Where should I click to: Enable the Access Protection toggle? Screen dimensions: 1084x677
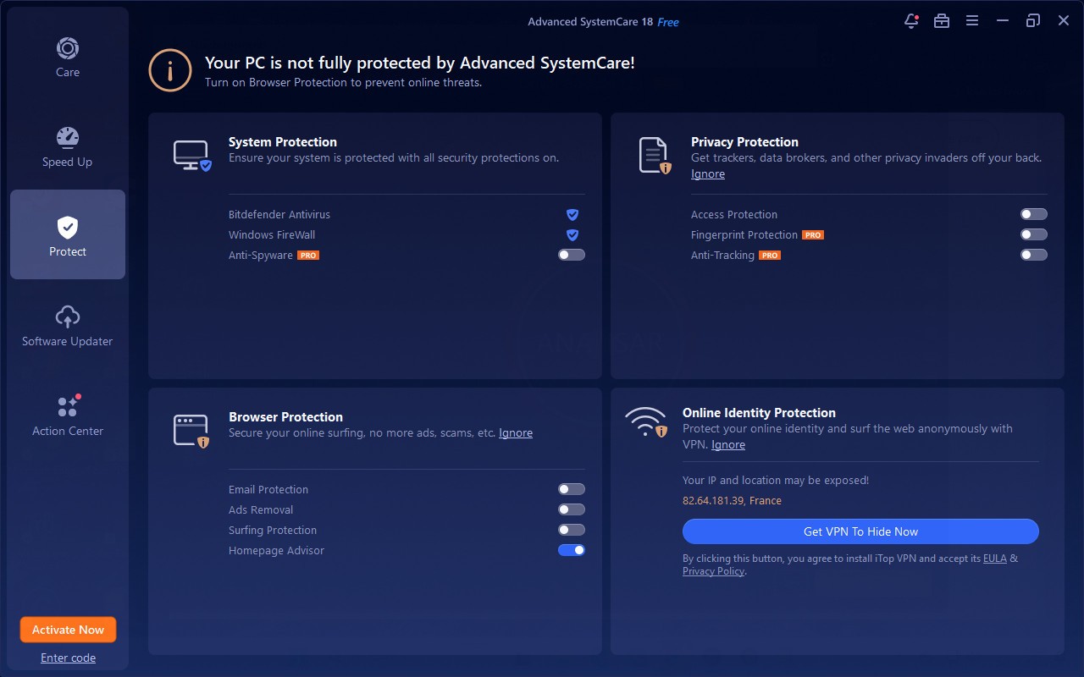pos(1033,215)
